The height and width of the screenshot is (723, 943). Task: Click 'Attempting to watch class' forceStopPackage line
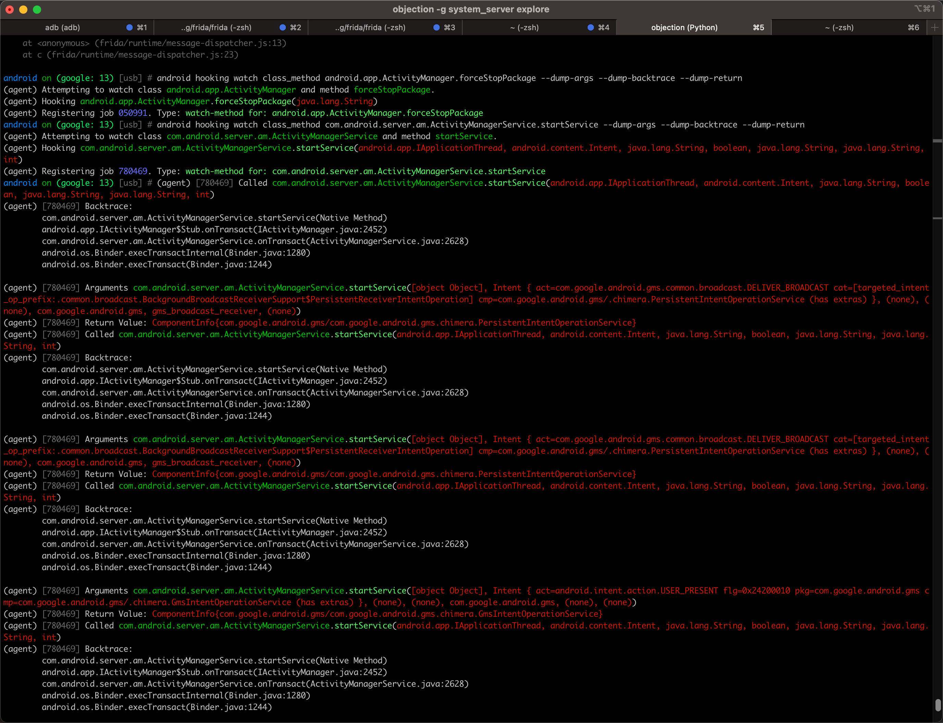[x=219, y=90]
